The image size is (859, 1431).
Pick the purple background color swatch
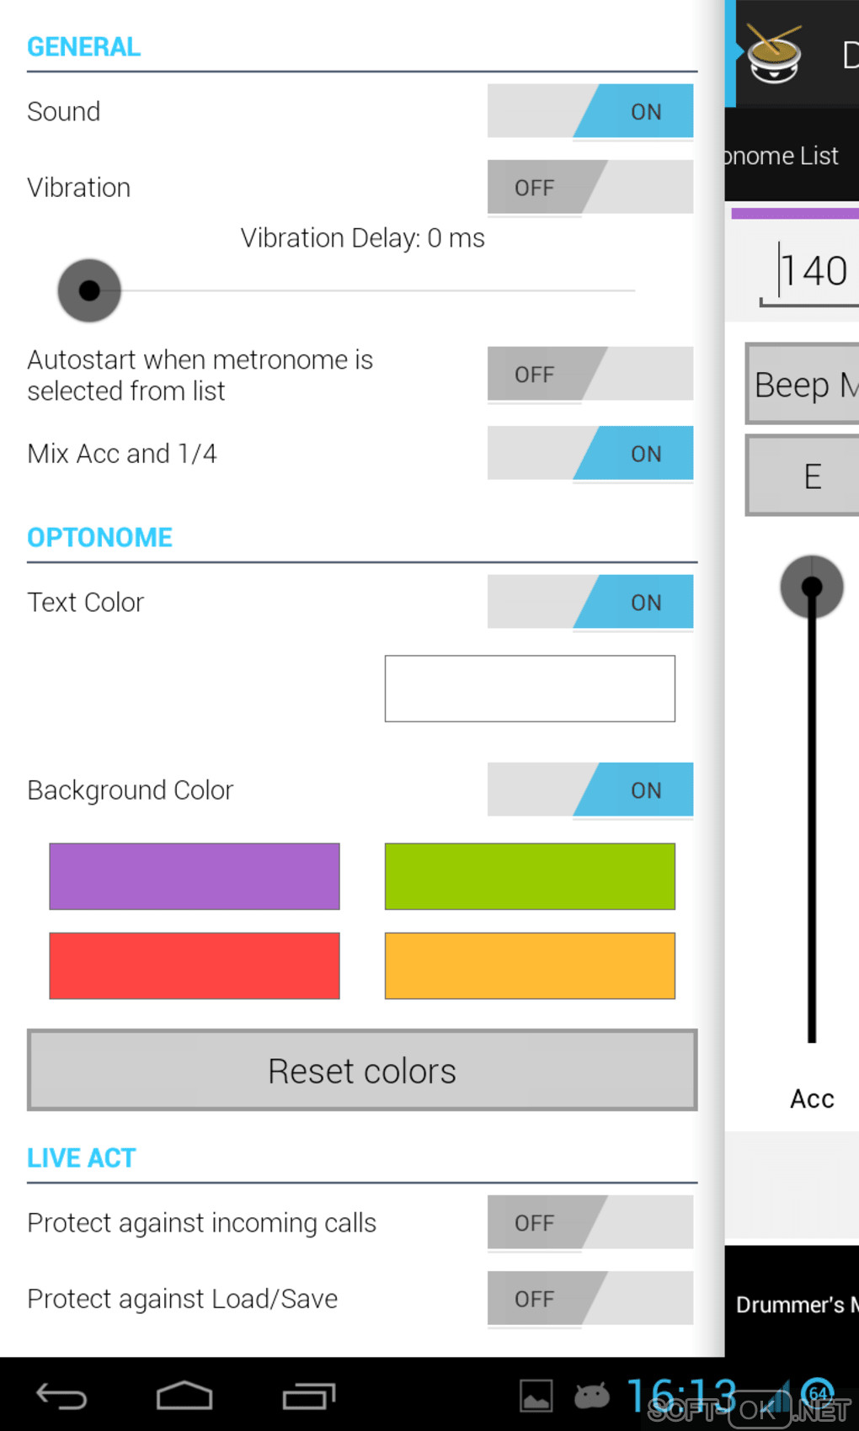(x=195, y=876)
